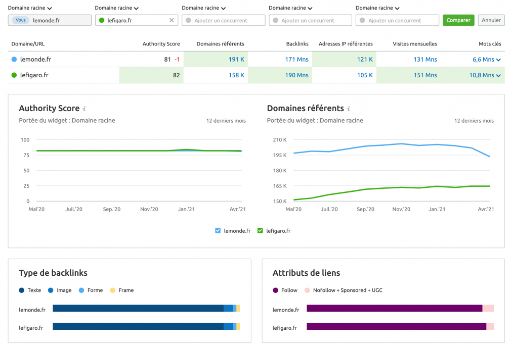This screenshot has height=350, width=511.
Task: Clear the lefigaro.fr competitor with the X icon
Action: 172,20
